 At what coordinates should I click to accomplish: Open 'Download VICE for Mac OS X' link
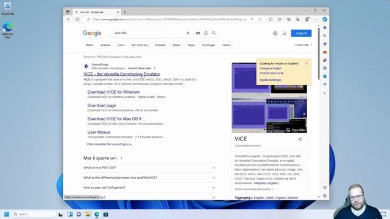point(116,119)
